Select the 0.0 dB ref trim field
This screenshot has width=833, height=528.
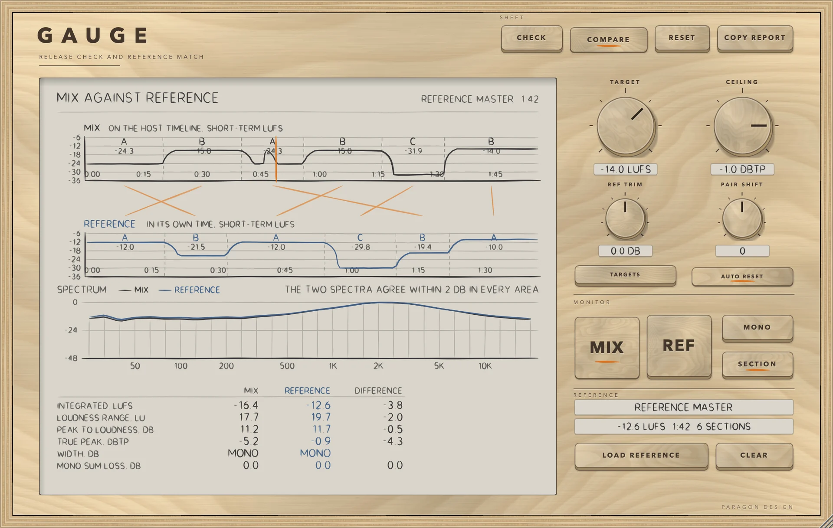[625, 251]
